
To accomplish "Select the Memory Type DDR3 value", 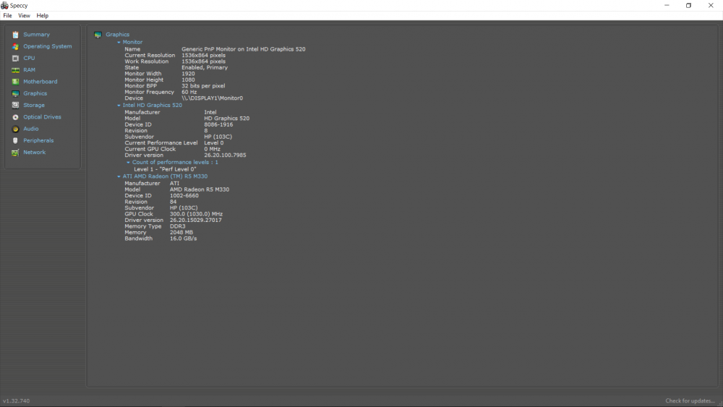I will pyautogui.click(x=178, y=226).
